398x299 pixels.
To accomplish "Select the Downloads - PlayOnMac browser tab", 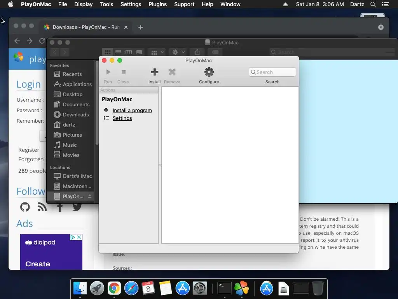I will coord(86,27).
